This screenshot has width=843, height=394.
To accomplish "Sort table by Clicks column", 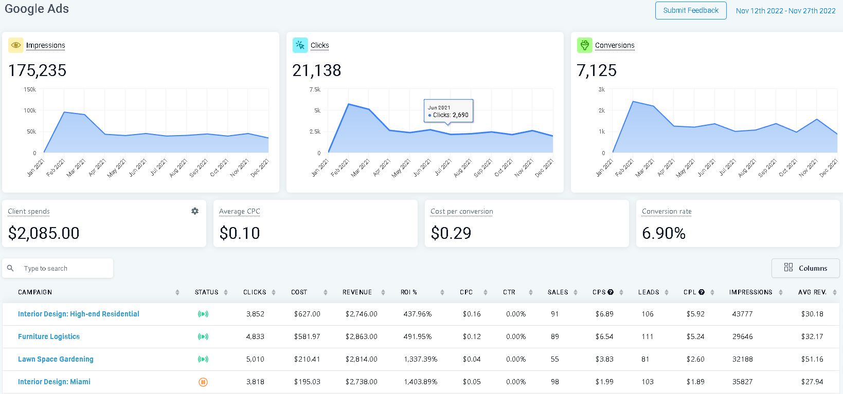I will (x=274, y=292).
